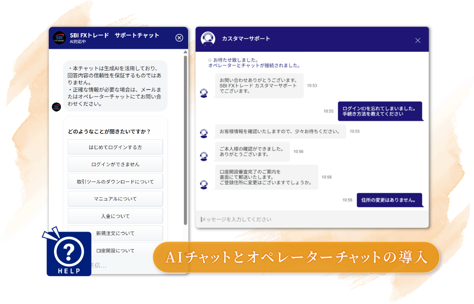Open 口座開設について topic

[115, 250]
